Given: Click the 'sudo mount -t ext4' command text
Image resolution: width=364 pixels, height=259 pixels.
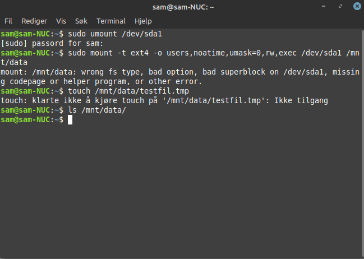Looking at the screenshot, I should [108, 53].
